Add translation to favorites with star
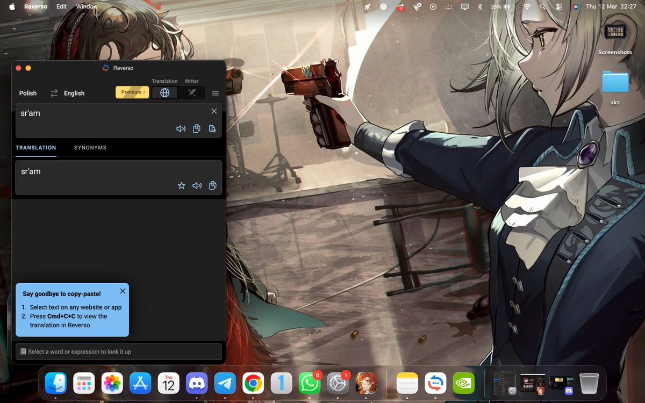 coord(182,185)
